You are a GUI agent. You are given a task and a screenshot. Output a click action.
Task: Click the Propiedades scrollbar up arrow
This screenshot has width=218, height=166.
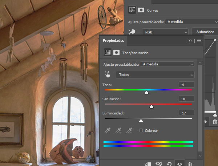tap(200, 62)
